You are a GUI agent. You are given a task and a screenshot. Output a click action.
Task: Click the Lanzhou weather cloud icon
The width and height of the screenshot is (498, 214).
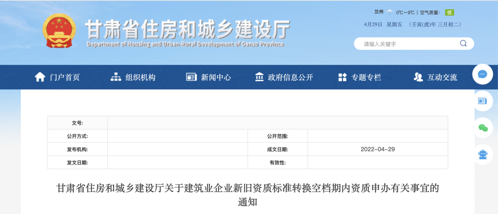point(390,12)
